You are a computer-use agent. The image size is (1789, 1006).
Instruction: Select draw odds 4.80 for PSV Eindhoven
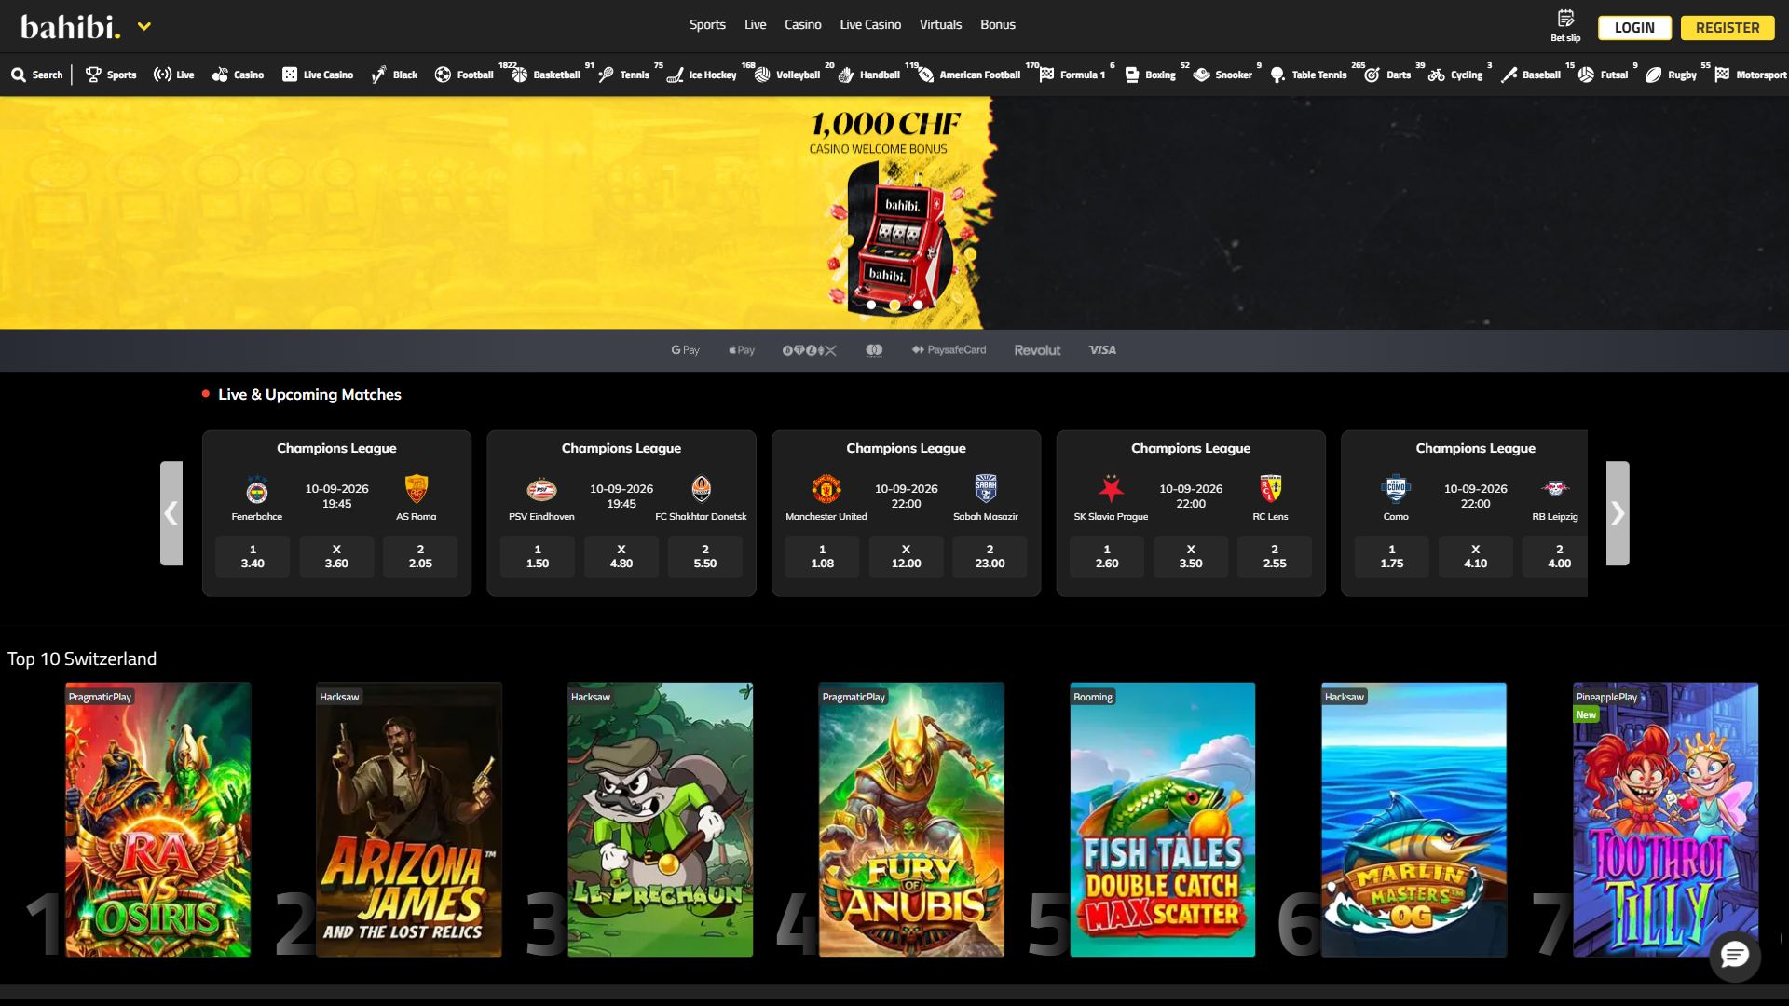coord(621,556)
